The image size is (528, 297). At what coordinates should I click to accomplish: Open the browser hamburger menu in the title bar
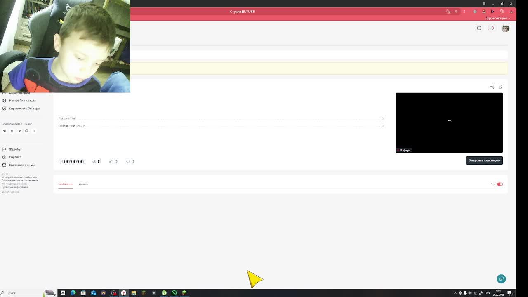coord(484,4)
